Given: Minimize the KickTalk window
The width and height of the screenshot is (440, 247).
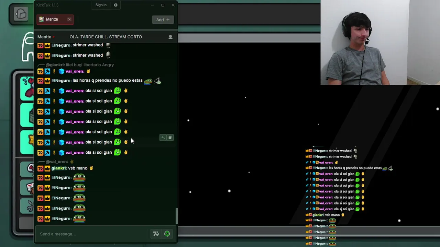Looking at the screenshot, I should 152,5.
